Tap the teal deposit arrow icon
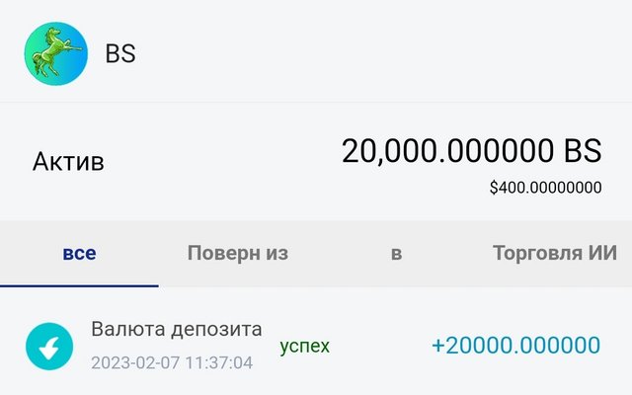This screenshot has height=395, width=632. click(x=49, y=347)
